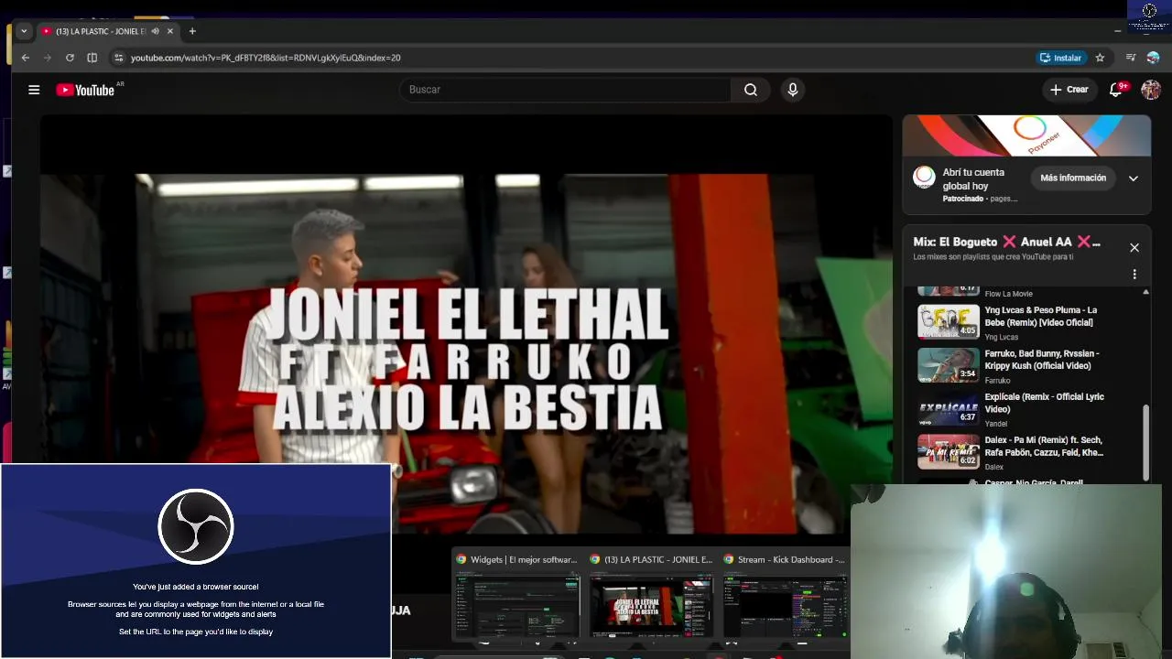Image resolution: width=1172 pixels, height=659 pixels.
Task: Expand the Payoneer ad options chevron
Action: (1134, 178)
